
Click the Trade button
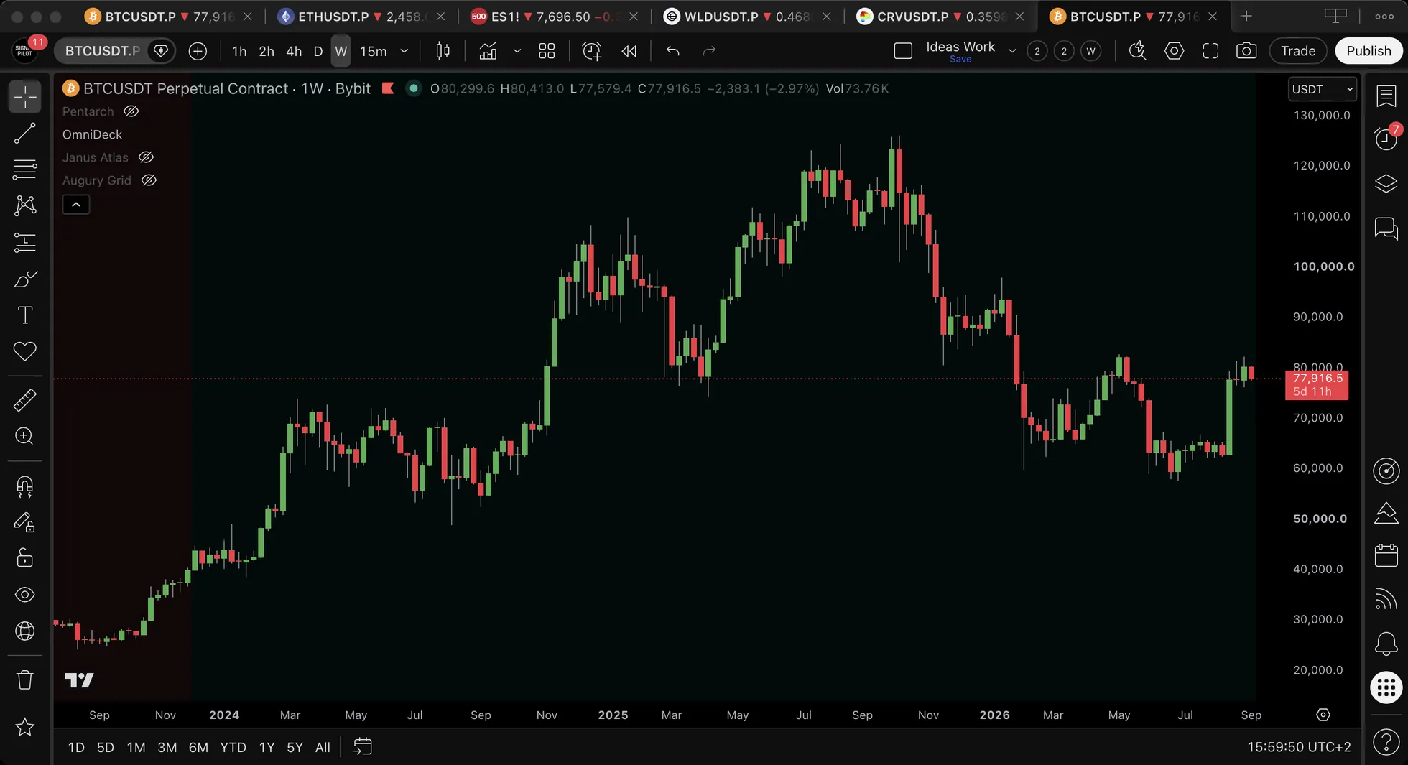coord(1298,51)
